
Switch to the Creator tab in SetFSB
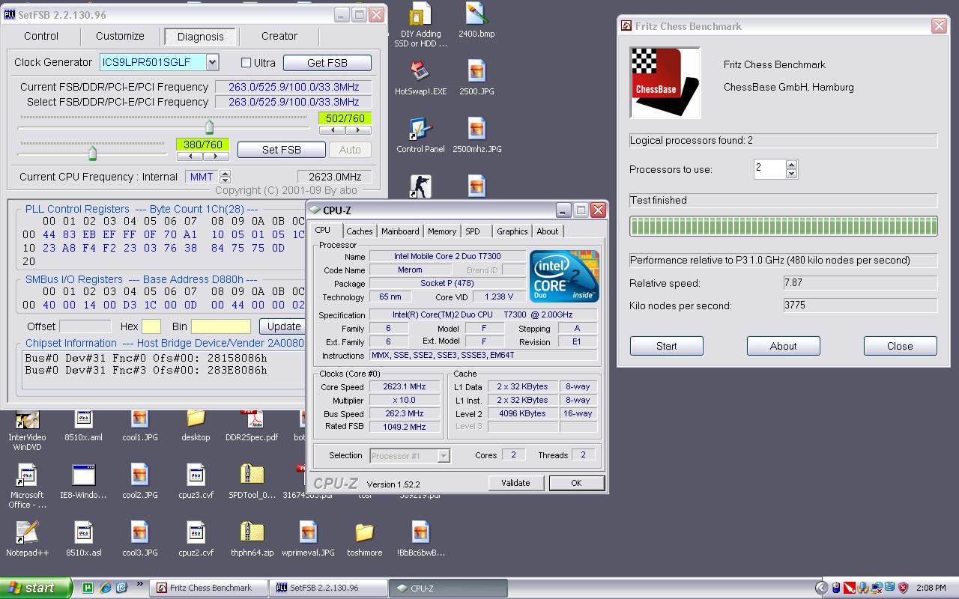click(279, 36)
